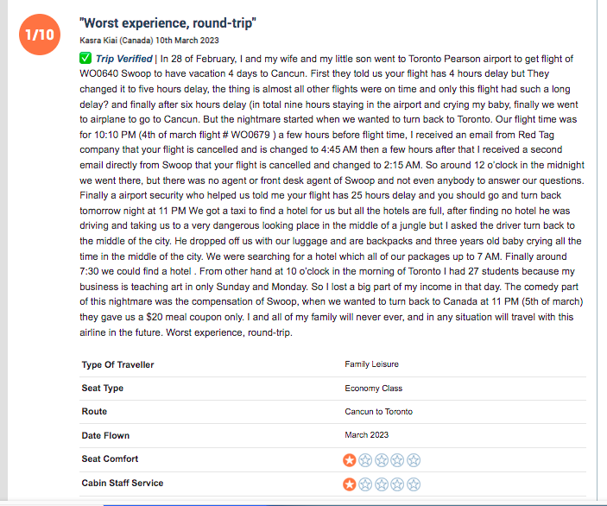Click the March 2023 date flown value
607x506 pixels.
point(367,435)
